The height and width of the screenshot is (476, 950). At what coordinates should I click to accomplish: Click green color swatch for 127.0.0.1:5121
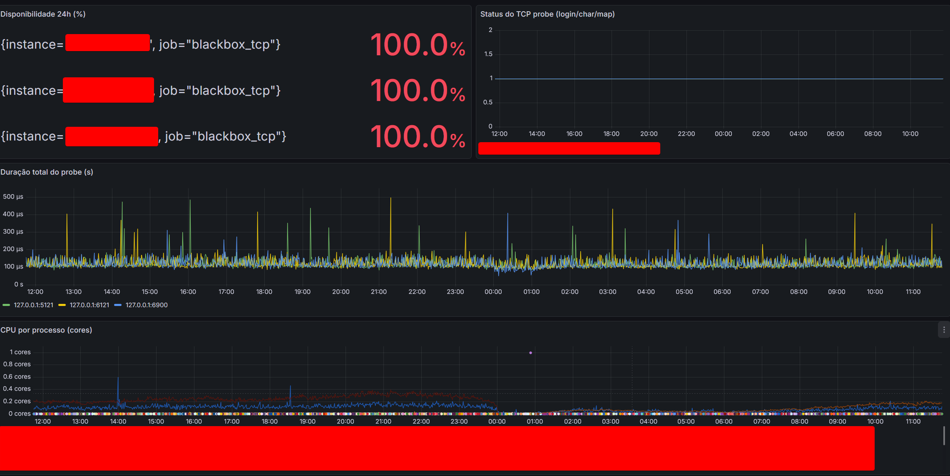[6, 305]
